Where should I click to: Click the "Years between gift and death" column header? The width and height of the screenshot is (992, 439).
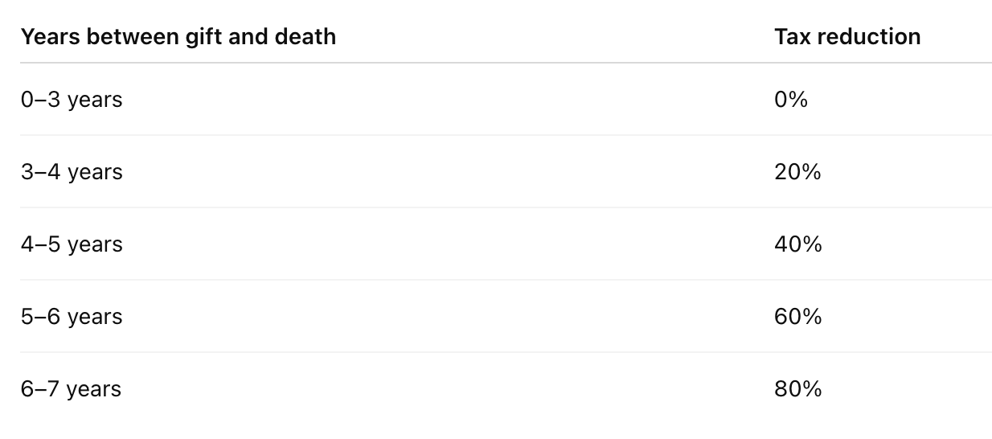click(x=178, y=36)
